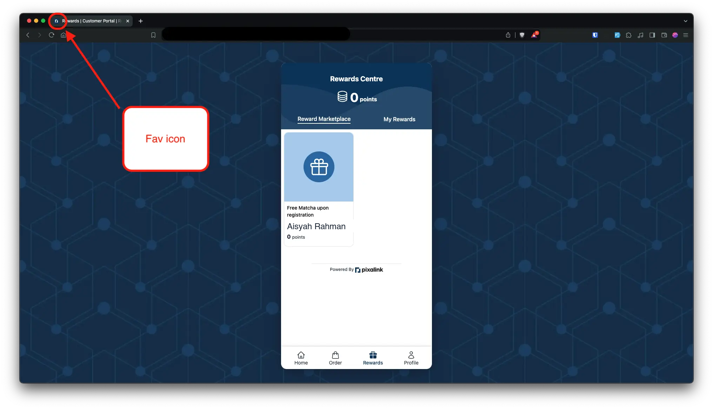Viewport: 713px width, 409px height.
Task: Open the gift reward card image
Action: (x=319, y=167)
